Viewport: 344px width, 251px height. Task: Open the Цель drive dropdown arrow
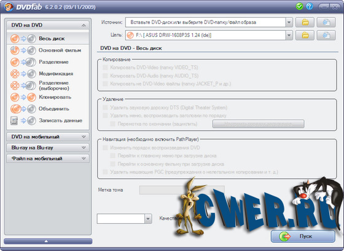289,36
